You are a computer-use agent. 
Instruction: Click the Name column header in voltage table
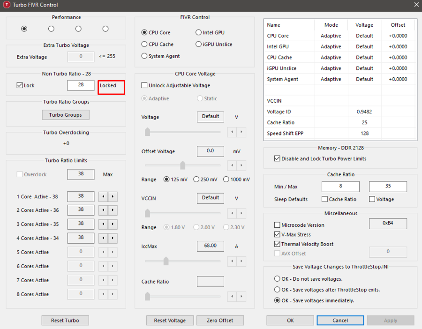pyautogui.click(x=273, y=25)
